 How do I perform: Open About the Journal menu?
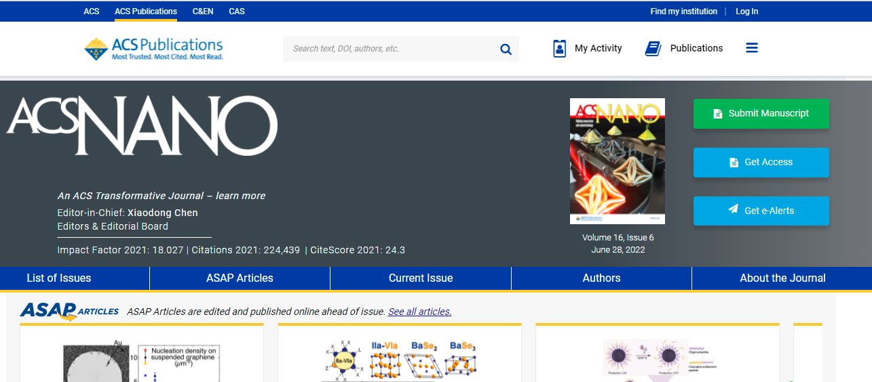point(782,278)
